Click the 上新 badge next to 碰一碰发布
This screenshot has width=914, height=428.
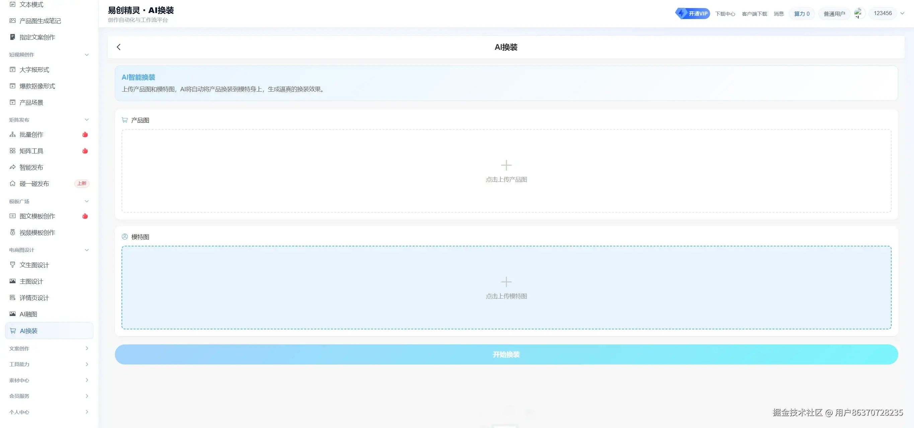[82, 184]
